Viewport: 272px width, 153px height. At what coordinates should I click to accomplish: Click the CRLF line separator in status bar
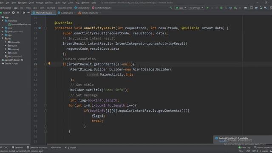[248, 151]
